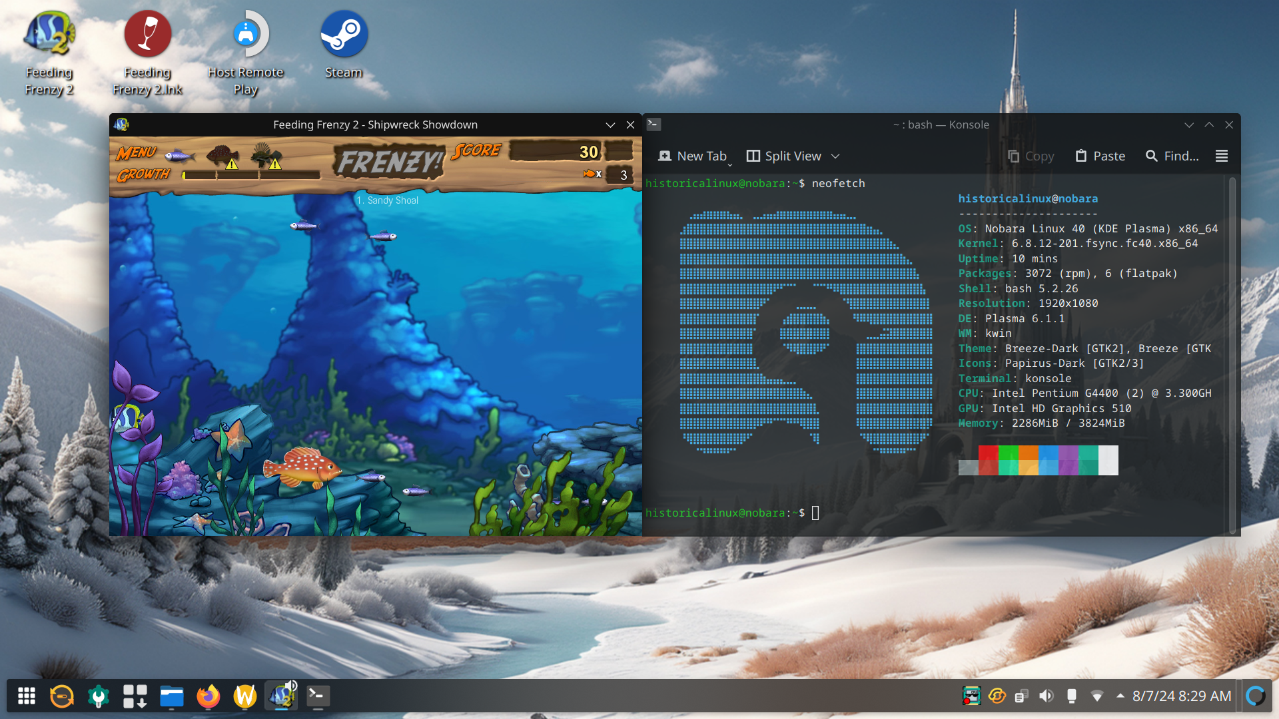The width and height of the screenshot is (1279, 719).
Task: Open the application launcher grid in taskbar
Action: click(27, 696)
